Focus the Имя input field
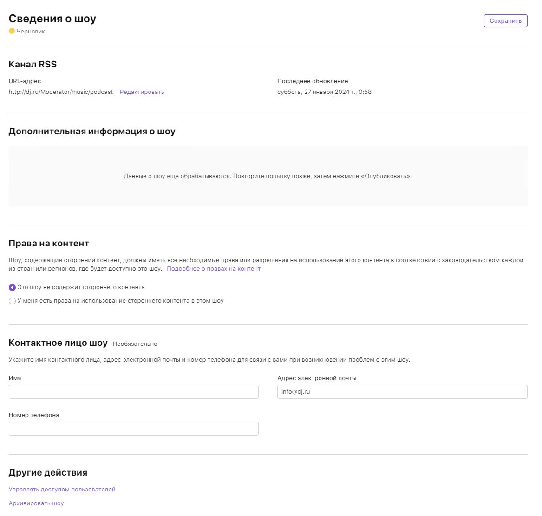The height and width of the screenshot is (516, 542). click(133, 392)
